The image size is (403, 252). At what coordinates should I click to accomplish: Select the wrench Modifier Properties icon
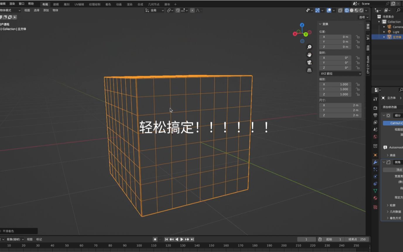(375, 162)
